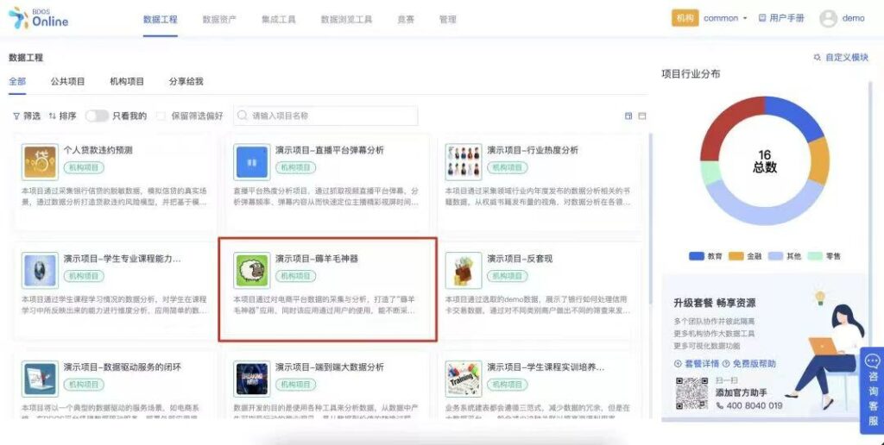Open the demo user avatar
Image resolution: width=884 pixels, height=445 pixels.
pyautogui.click(x=828, y=19)
